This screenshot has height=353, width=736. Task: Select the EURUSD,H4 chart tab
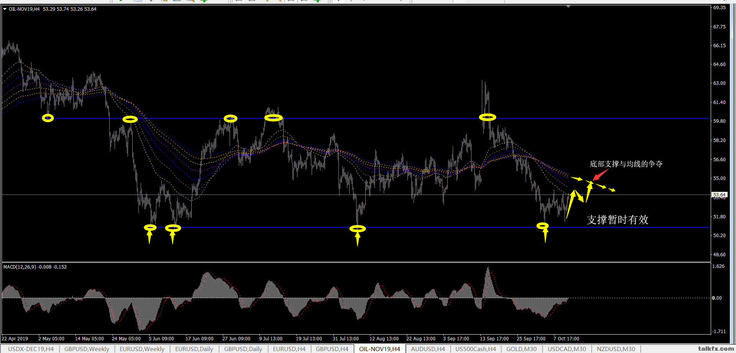289,349
